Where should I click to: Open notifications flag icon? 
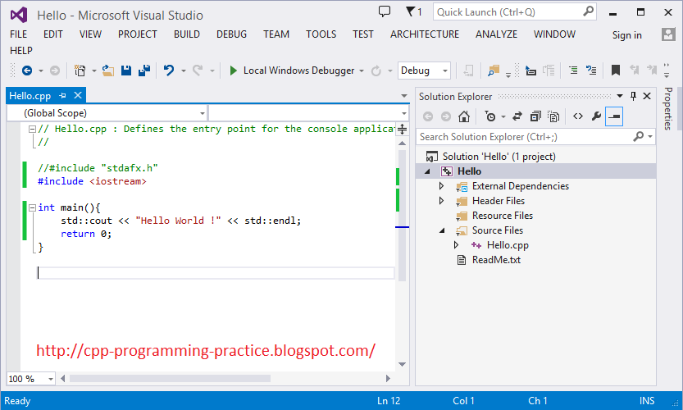click(x=411, y=11)
